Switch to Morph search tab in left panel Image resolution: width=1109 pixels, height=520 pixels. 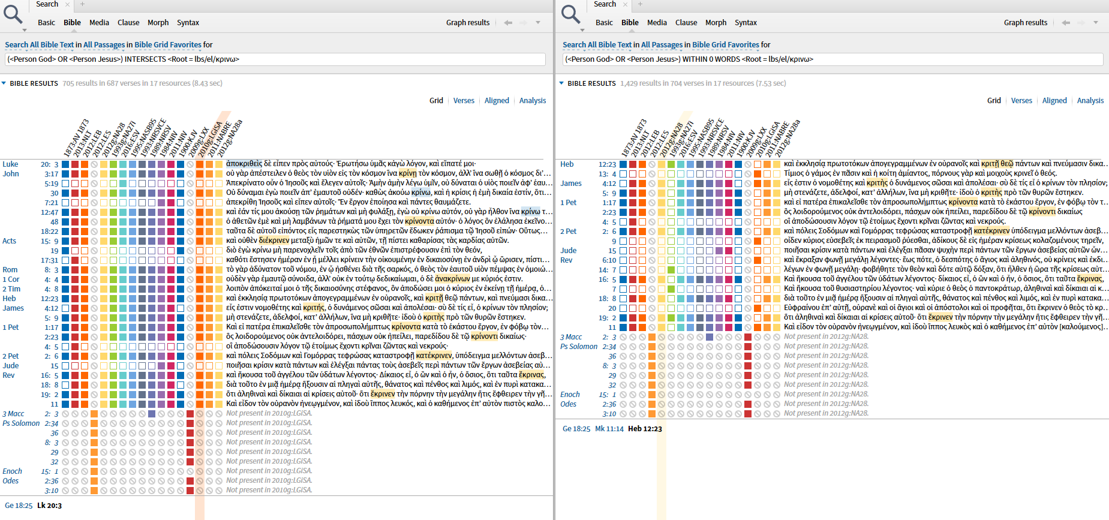click(158, 23)
